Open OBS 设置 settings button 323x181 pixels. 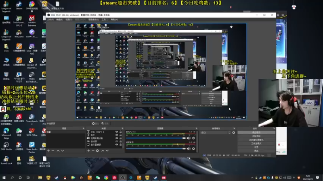pyautogui.click(x=256, y=147)
